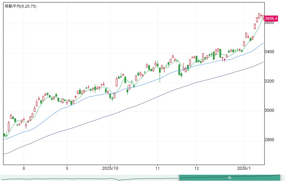
Task: Click the unselected part of the overview timeline
Action: 89,178
